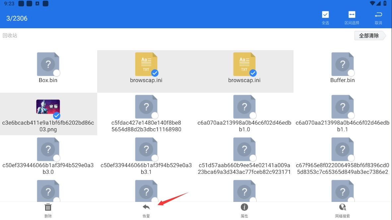Uncheck the second browscap.ini file
The height and width of the screenshot is (220, 392).
(253, 73)
